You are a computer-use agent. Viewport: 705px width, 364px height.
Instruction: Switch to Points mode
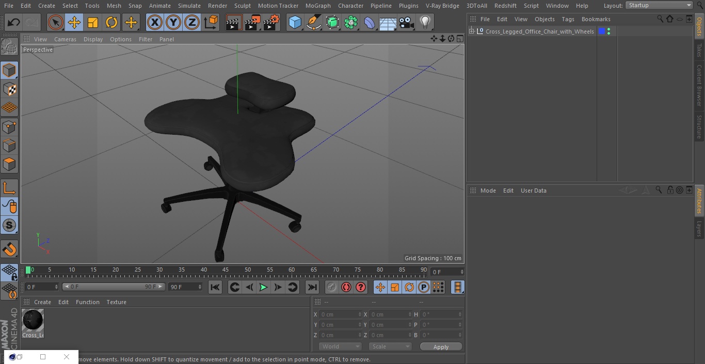pyautogui.click(x=9, y=126)
